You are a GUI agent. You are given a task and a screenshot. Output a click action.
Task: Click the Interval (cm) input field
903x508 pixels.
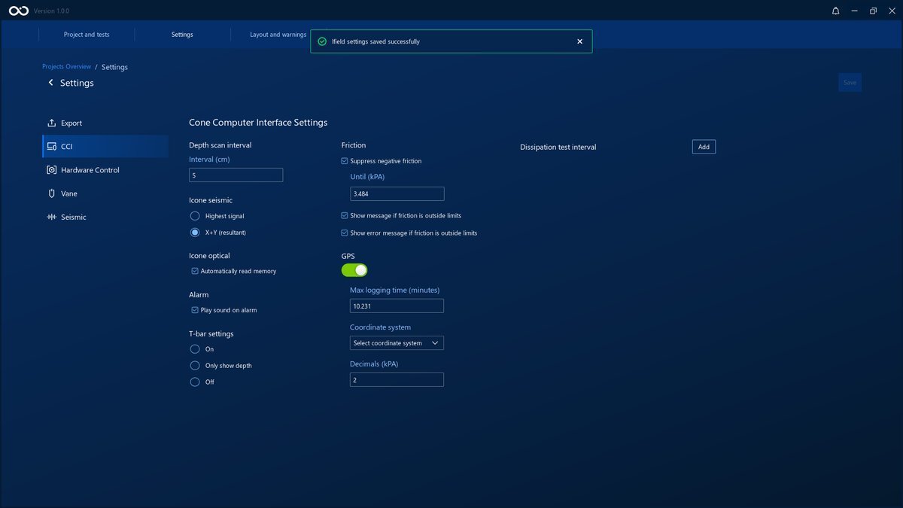236,175
